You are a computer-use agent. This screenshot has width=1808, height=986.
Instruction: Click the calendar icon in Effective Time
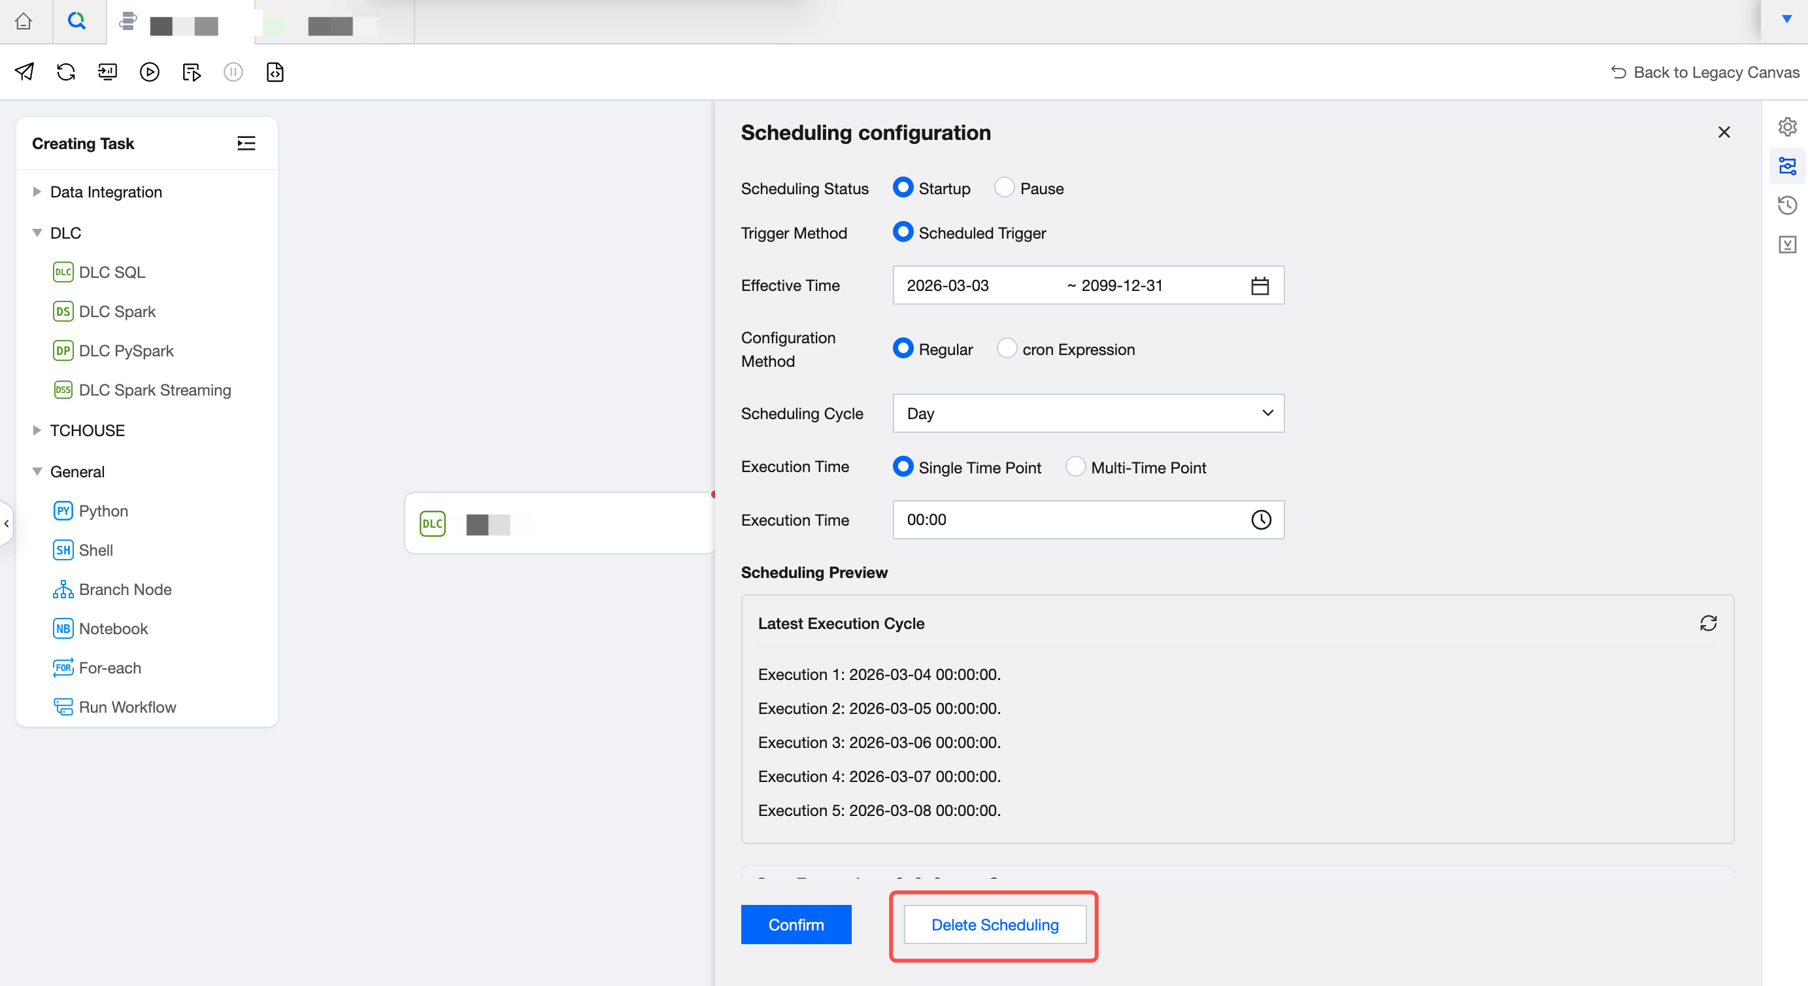tap(1260, 286)
